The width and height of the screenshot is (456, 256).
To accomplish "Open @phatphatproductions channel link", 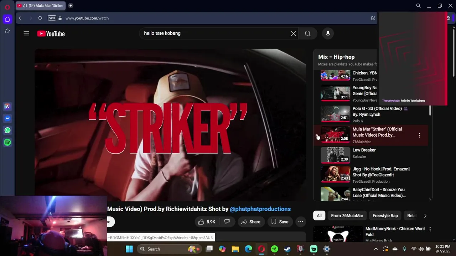I will tap(260, 209).
